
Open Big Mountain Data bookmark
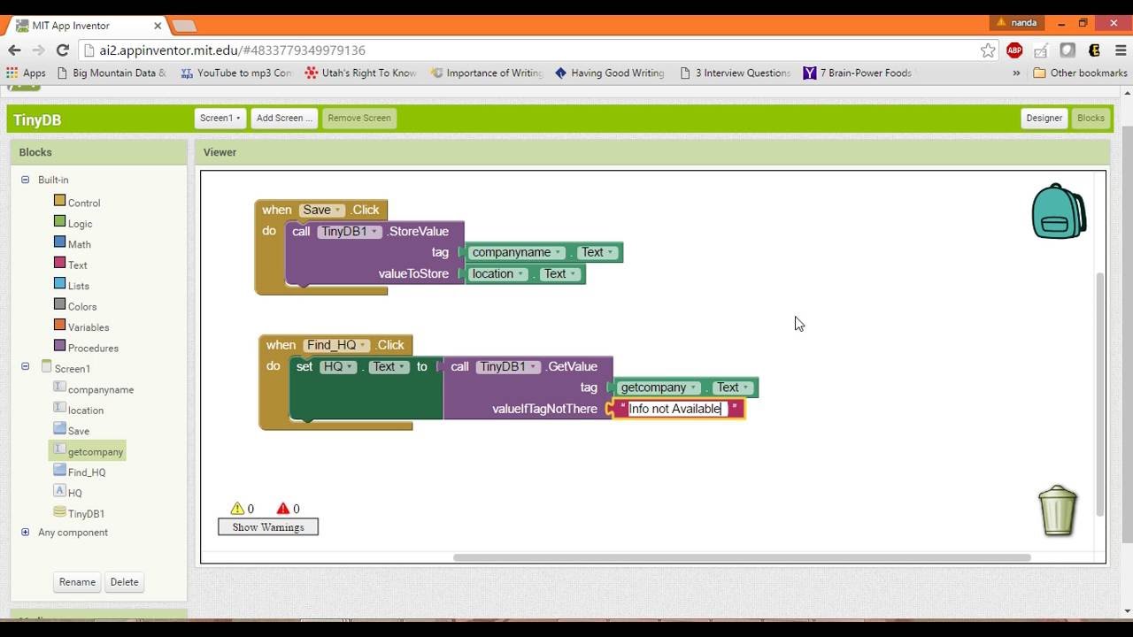coord(112,73)
